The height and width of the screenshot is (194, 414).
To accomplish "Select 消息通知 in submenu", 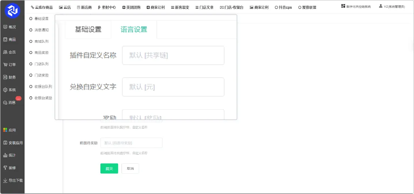I will click(x=39, y=30).
